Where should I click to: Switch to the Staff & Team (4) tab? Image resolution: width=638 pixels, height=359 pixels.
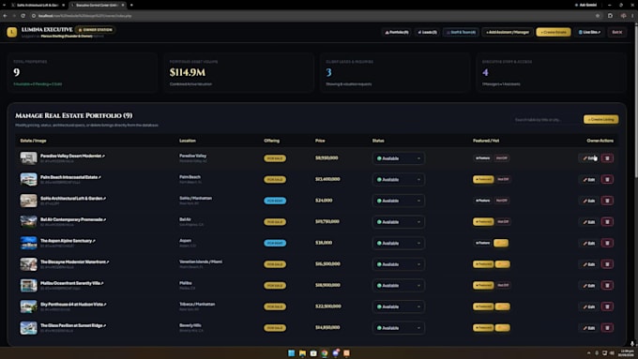461,32
